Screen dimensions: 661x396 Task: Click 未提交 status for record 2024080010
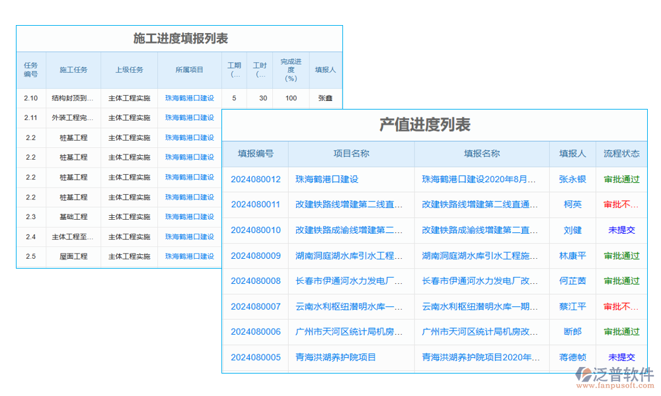click(621, 230)
